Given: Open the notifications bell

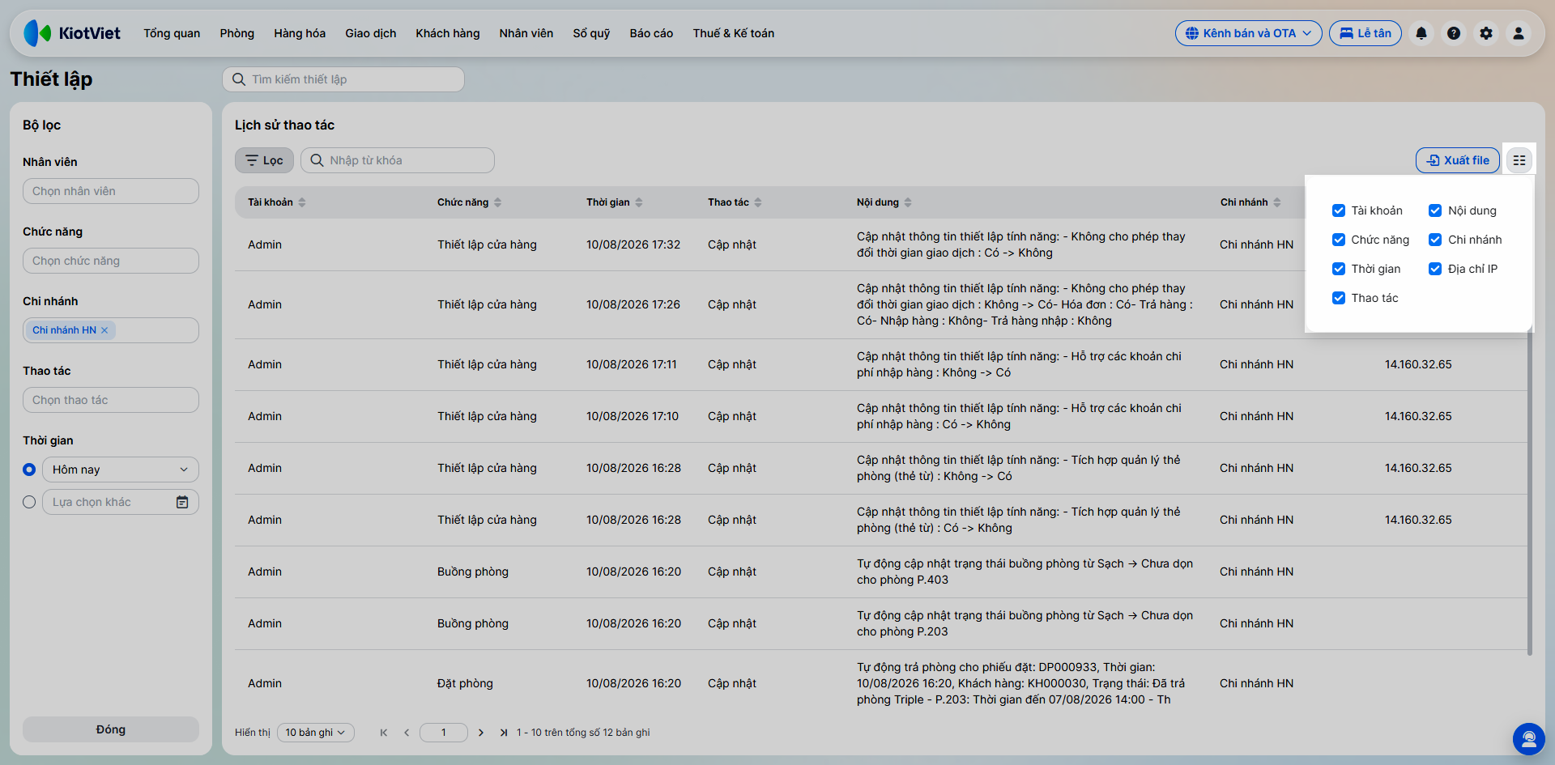Looking at the screenshot, I should click(x=1421, y=33).
